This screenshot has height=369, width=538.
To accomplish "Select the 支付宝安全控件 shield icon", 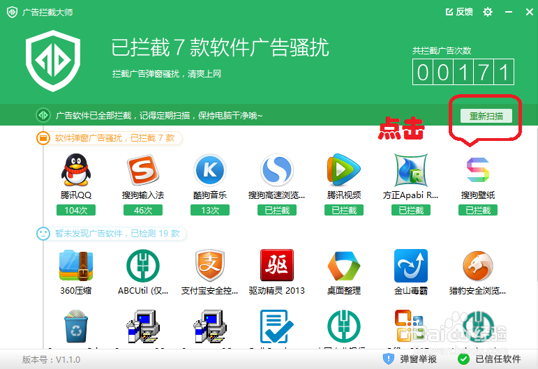I will (210, 266).
